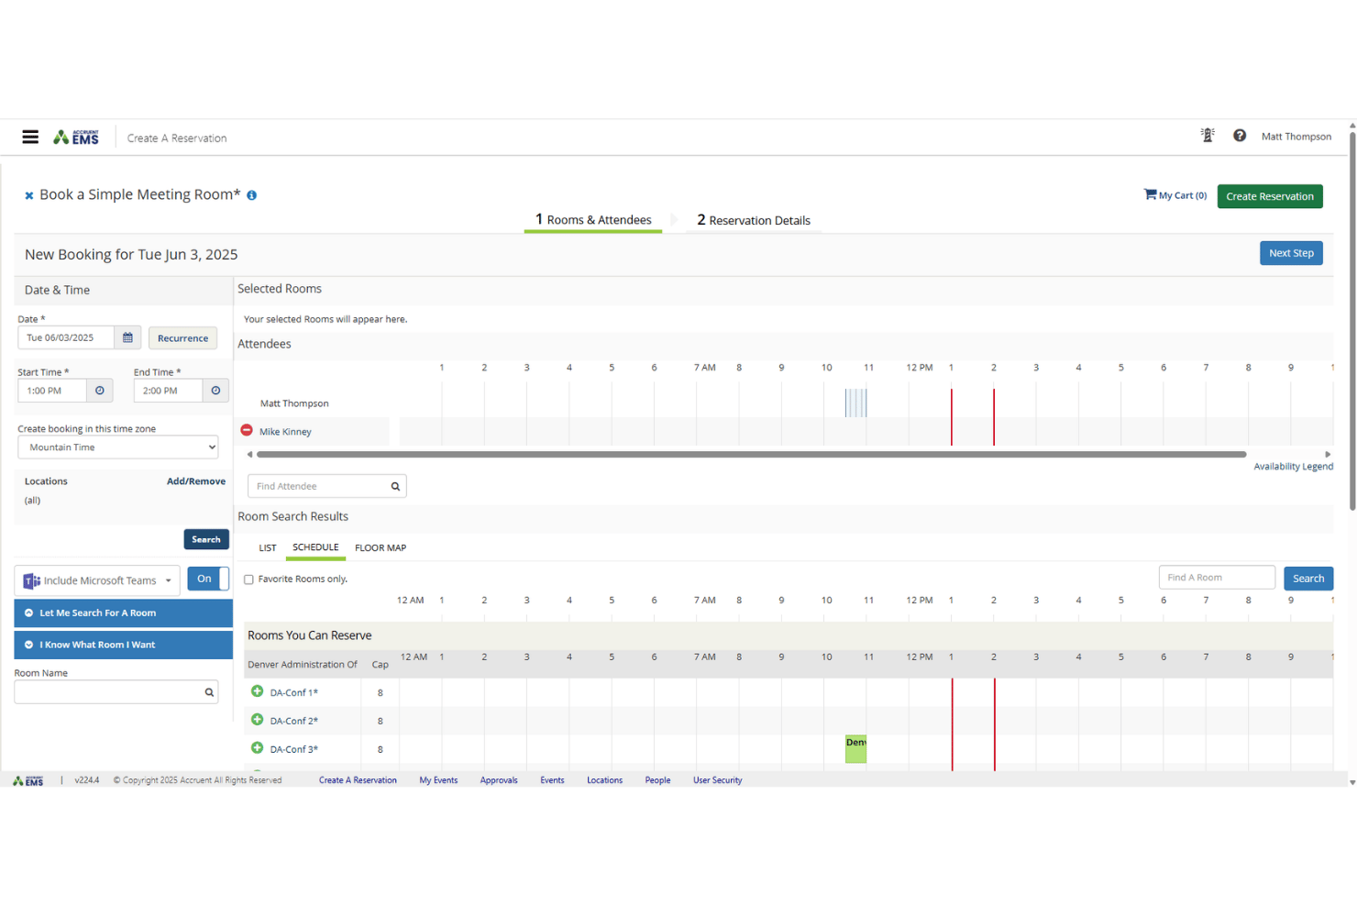Click the Next Step button
The height and width of the screenshot is (905, 1357).
[x=1291, y=253]
